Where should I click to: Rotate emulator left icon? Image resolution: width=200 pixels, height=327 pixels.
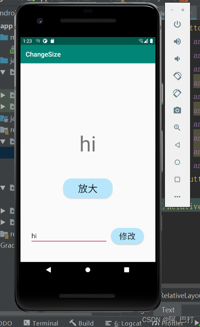pyautogui.click(x=177, y=76)
